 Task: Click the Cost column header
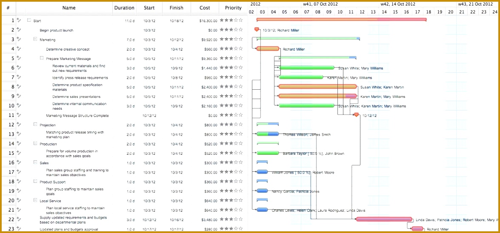click(x=205, y=8)
